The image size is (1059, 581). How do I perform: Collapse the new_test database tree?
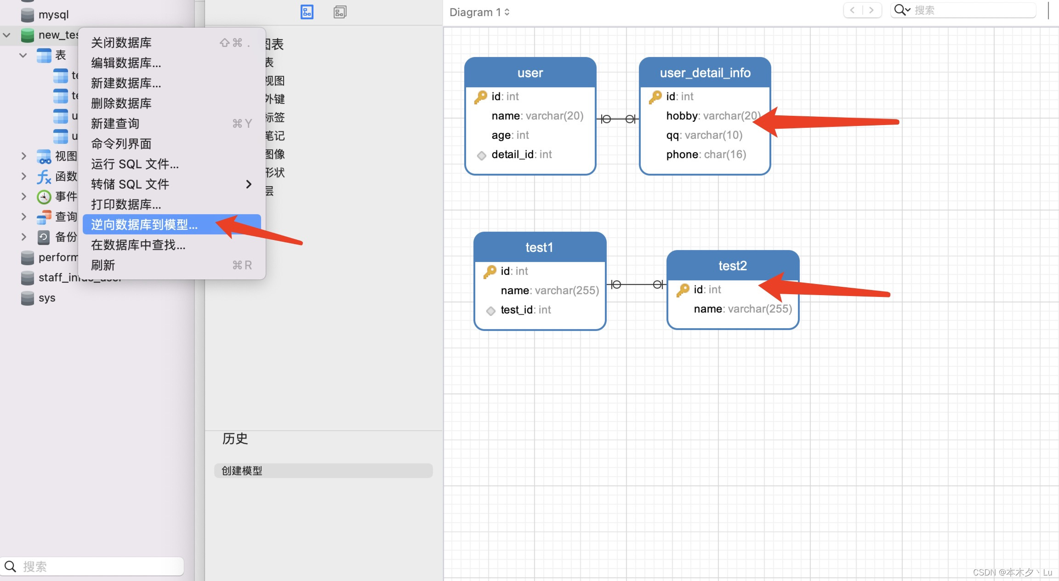tap(7, 35)
